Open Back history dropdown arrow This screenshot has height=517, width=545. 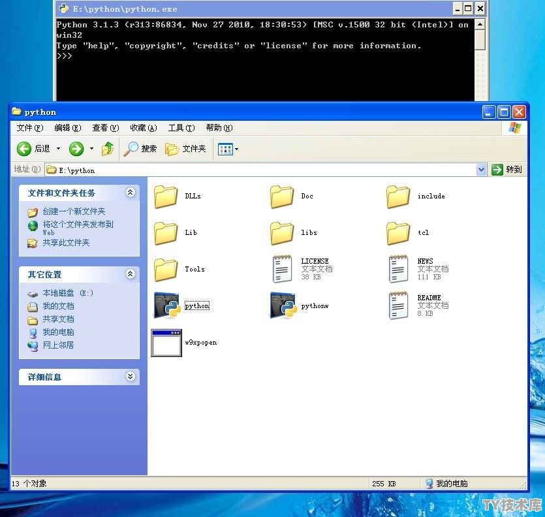[x=58, y=149]
